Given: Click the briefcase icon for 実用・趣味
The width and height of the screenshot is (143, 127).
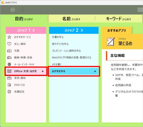Looking at the screenshot, I should pyautogui.click(x=9, y=78).
